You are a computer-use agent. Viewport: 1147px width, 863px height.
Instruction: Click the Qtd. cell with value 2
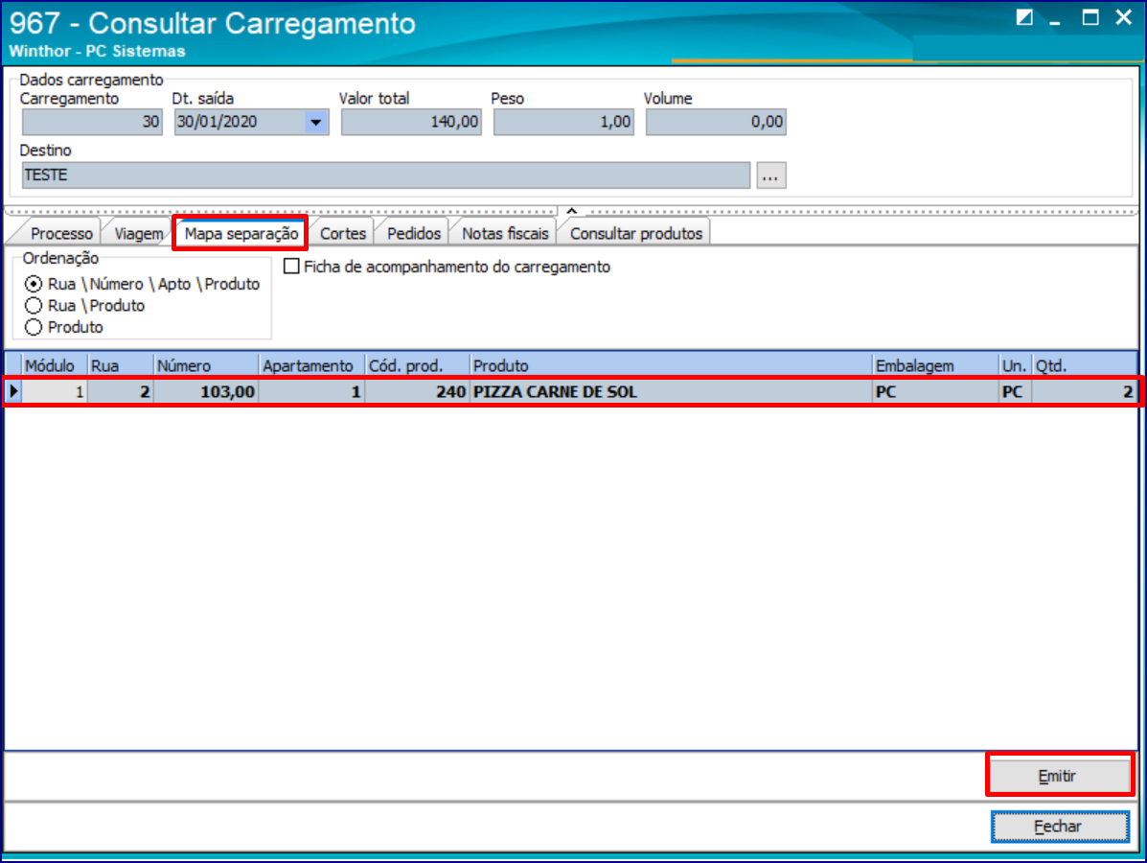(x=1084, y=391)
